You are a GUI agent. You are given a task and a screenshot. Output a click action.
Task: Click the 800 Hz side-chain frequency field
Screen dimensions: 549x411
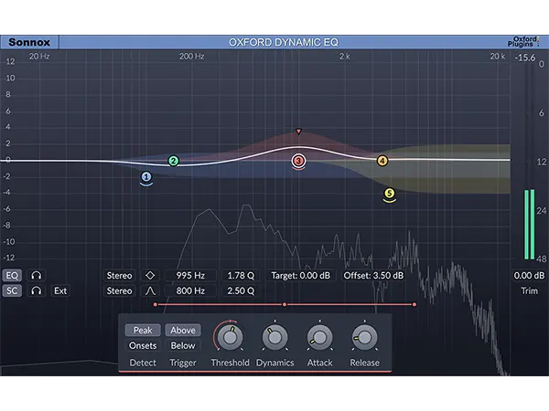pos(190,290)
